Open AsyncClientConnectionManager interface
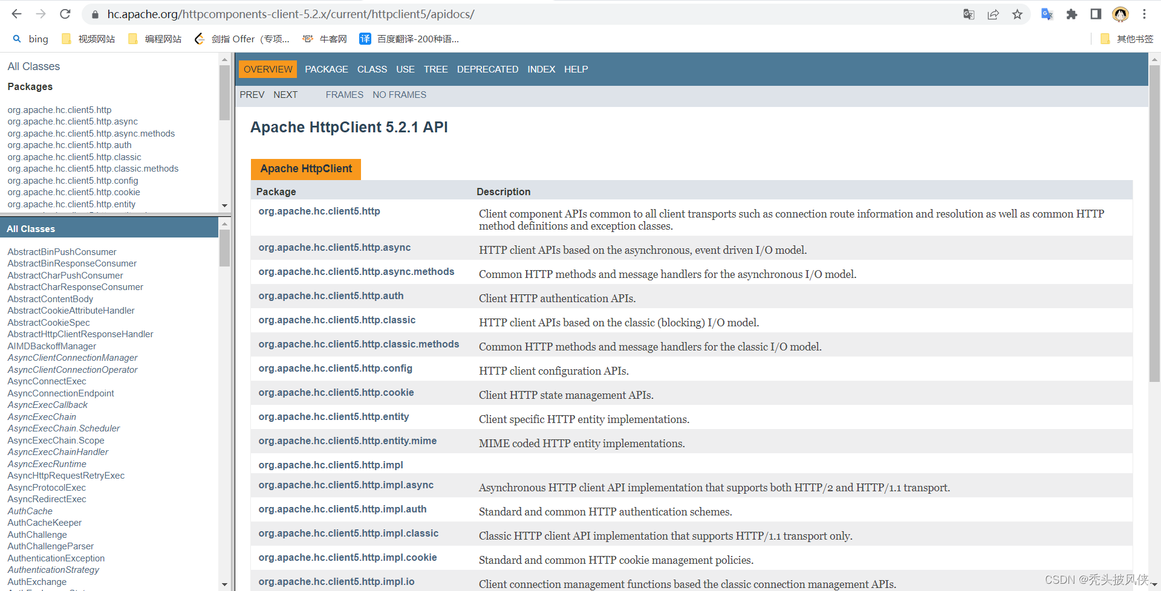The height and width of the screenshot is (591, 1161). 73,358
